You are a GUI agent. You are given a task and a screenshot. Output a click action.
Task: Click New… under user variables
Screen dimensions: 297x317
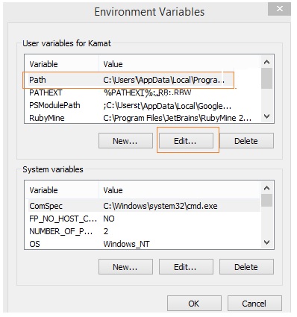tap(125, 141)
